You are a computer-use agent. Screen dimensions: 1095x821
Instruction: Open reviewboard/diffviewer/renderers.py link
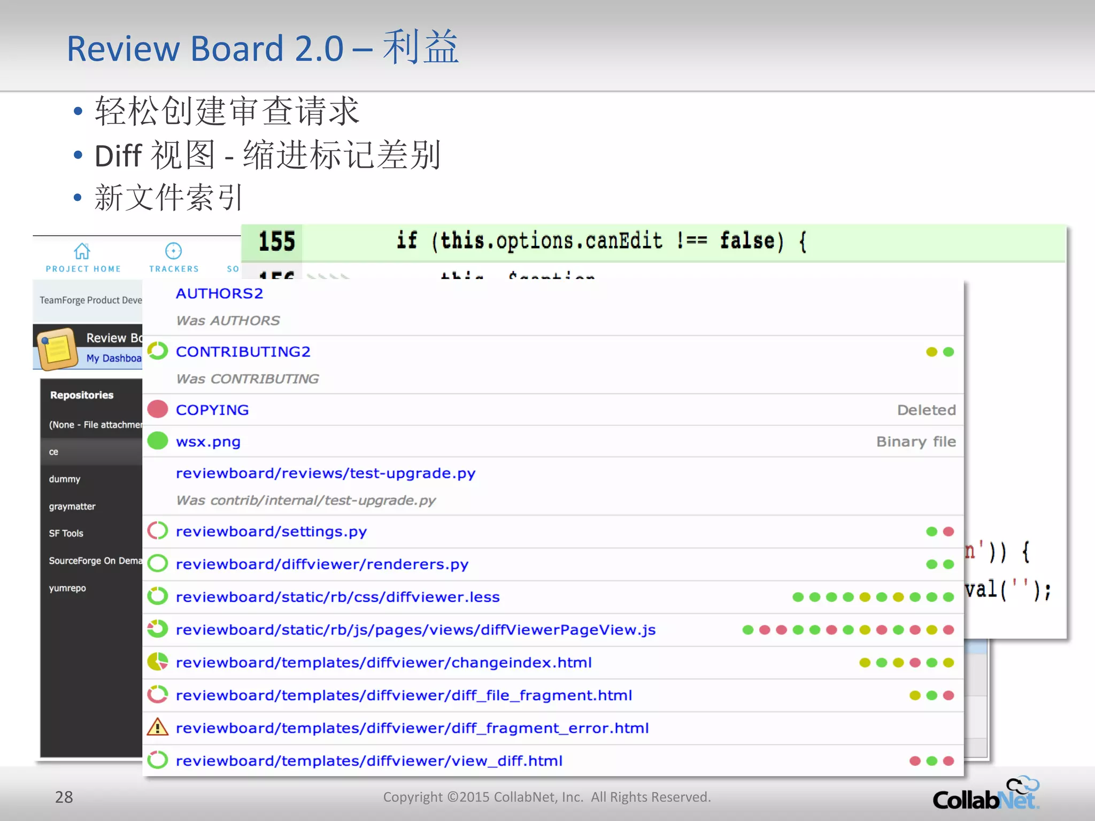[322, 564]
